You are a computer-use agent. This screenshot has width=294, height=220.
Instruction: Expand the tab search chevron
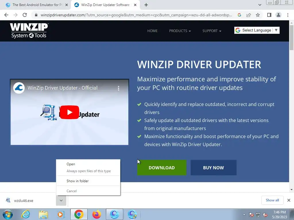coord(260,5)
